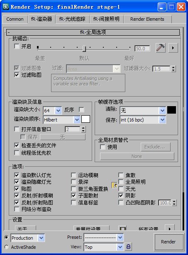Click the Render button

tap(168, 242)
